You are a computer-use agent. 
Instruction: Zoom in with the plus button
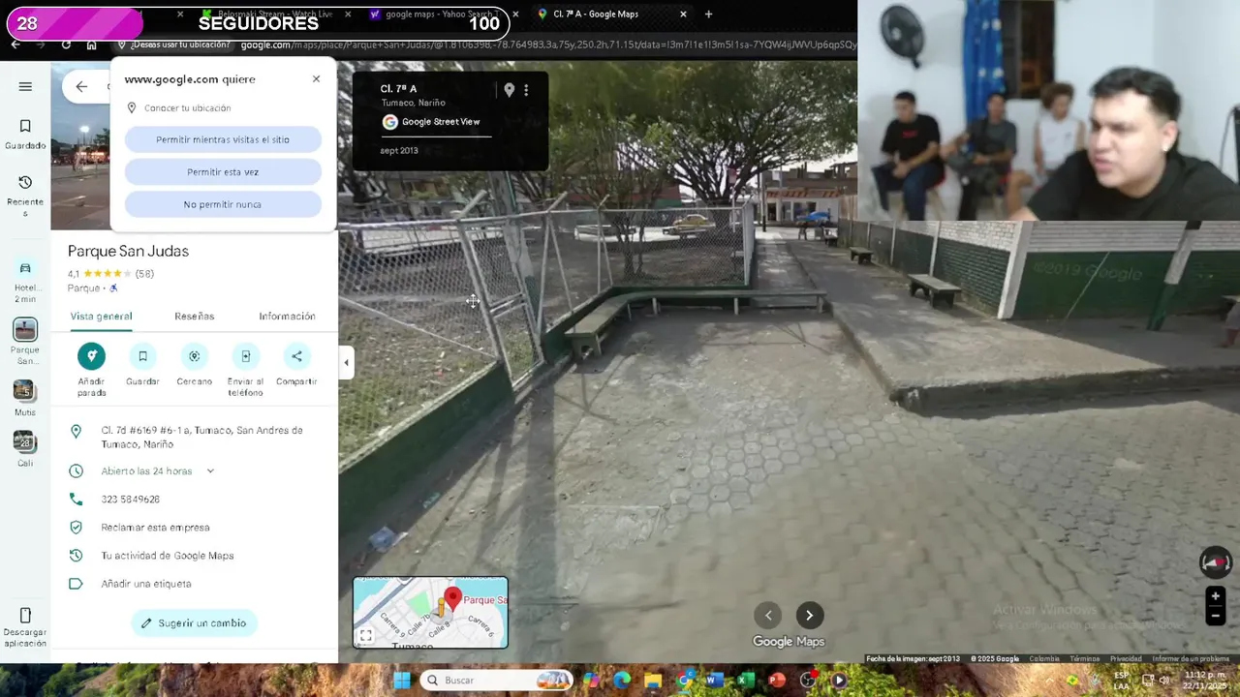click(1215, 596)
